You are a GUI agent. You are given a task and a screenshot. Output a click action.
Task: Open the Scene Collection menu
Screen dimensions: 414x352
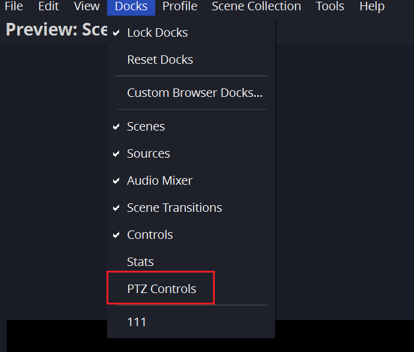coord(256,7)
